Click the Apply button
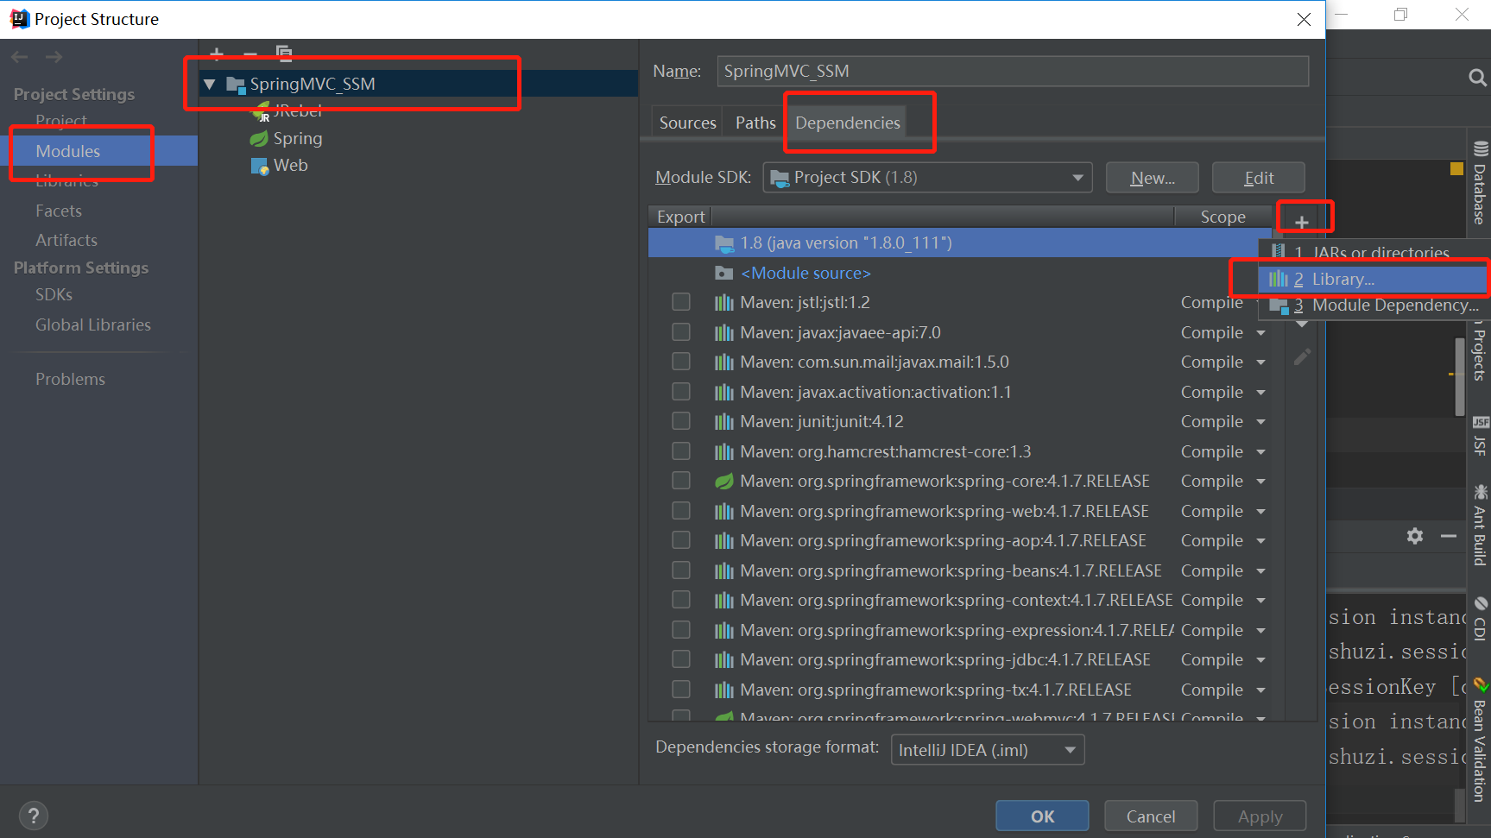 point(1260,816)
